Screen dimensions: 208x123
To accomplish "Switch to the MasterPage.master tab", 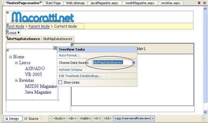I will tap(24, 3).
